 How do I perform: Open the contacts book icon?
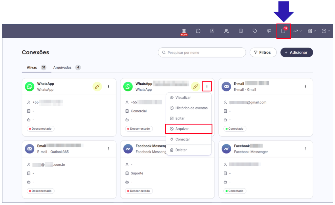tap(212, 31)
